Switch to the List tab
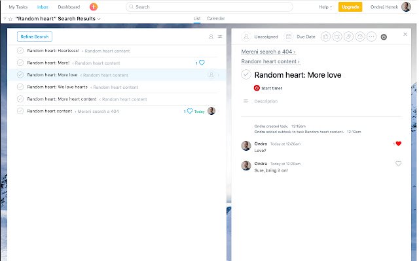 (x=197, y=18)
